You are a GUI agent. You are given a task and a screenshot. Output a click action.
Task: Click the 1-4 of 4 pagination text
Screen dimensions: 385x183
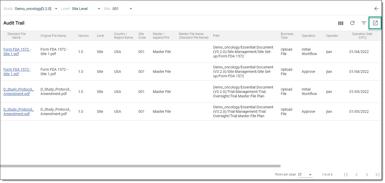(x=327, y=175)
